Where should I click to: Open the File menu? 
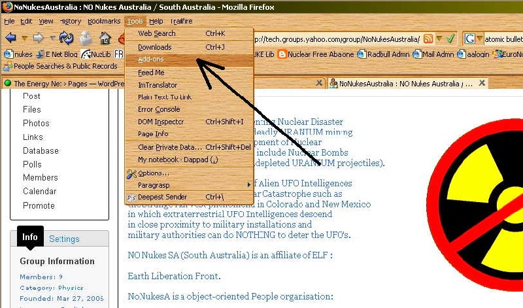point(9,21)
